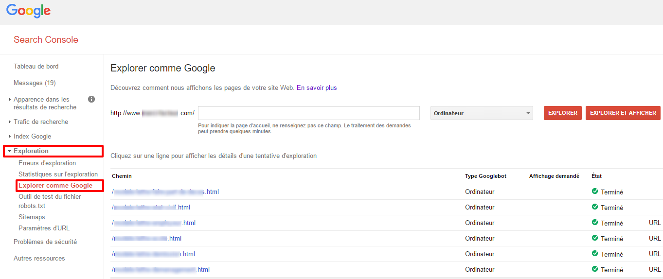Click the Type Googlebot column header
Image resolution: width=663 pixels, height=279 pixels.
tap(485, 176)
